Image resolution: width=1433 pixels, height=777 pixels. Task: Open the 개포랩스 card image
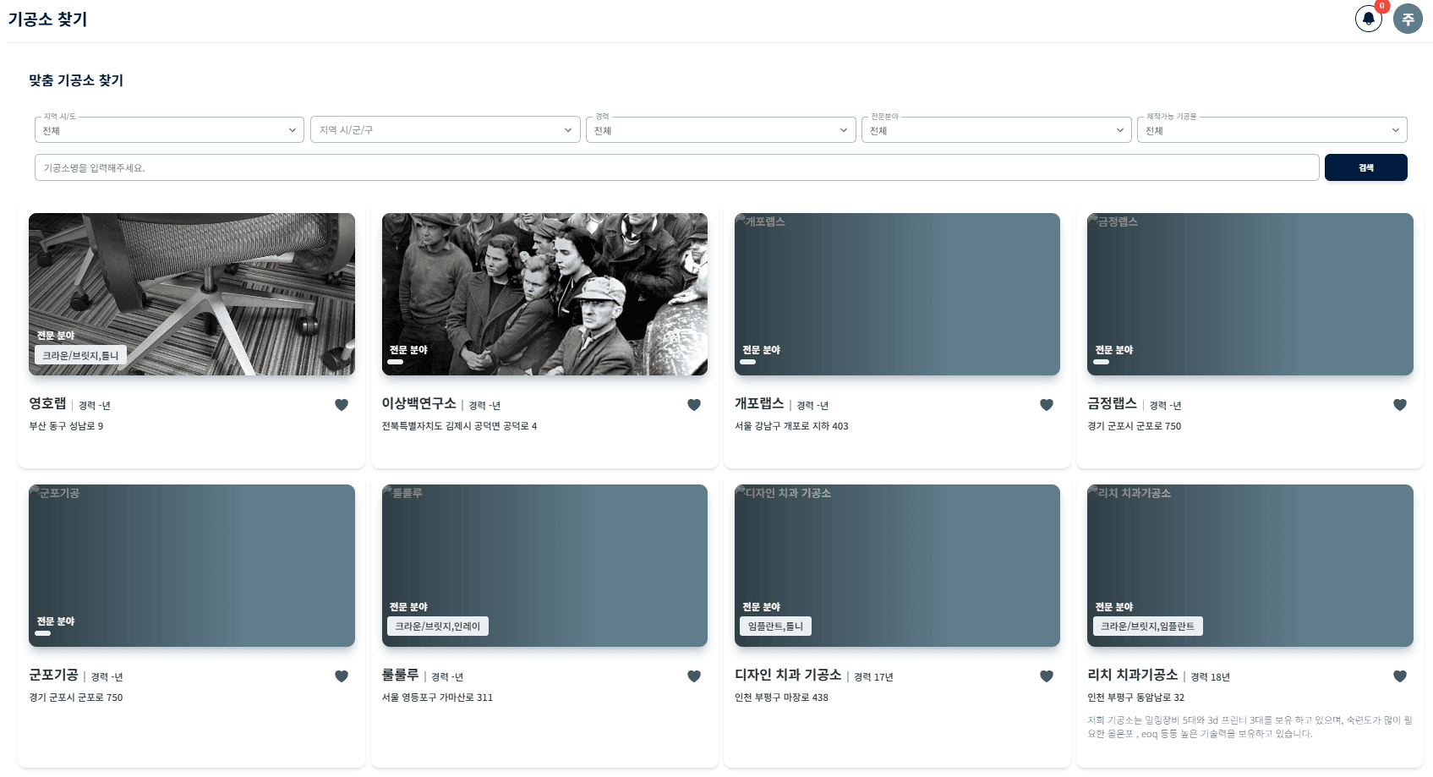[x=897, y=294]
